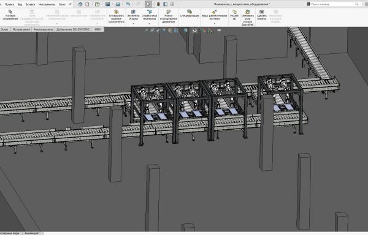The width and height of the screenshot is (368, 235).
Task: Open the Инструменты menu
Action: tap(47, 4)
